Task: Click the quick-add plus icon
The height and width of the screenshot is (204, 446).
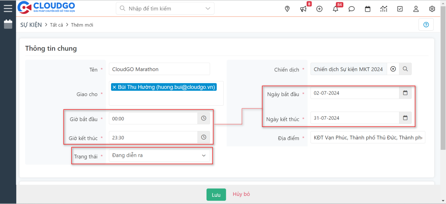Action: (x=319, y=9)
